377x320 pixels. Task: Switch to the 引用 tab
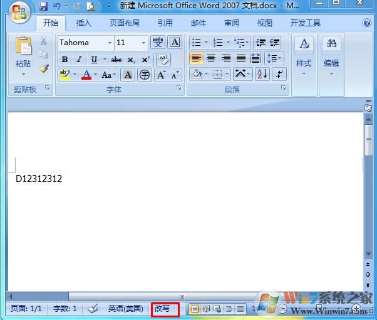tap(165, 23)
